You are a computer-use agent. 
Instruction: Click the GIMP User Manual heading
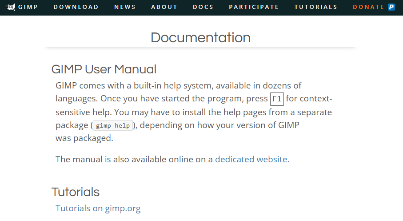pos(104,69)
